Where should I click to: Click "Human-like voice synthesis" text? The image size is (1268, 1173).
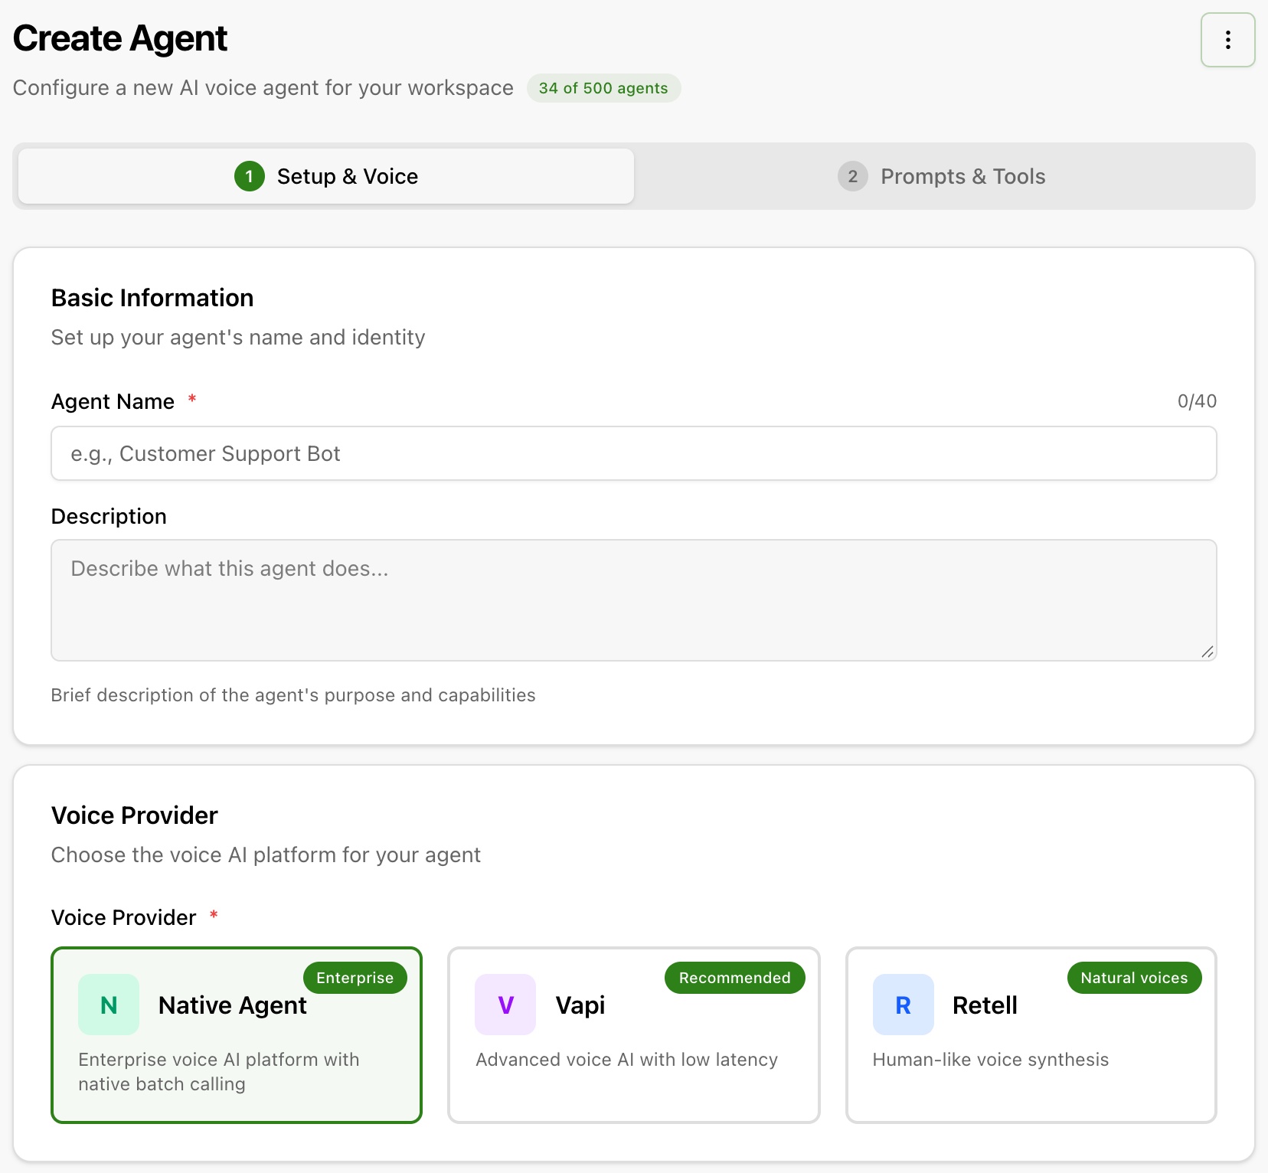pyautogui.click(x=991, y=1060)
